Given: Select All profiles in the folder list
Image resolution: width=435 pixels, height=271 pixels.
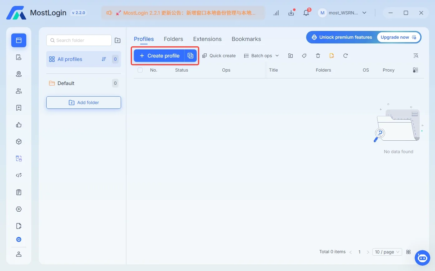Looking at the screenshot, I should coord(83,59).
